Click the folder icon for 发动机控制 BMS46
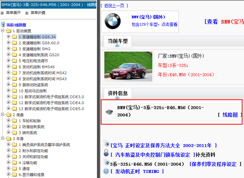Viewport: 244px width, 178px height. pyautogui.click(x=14, y=67)
